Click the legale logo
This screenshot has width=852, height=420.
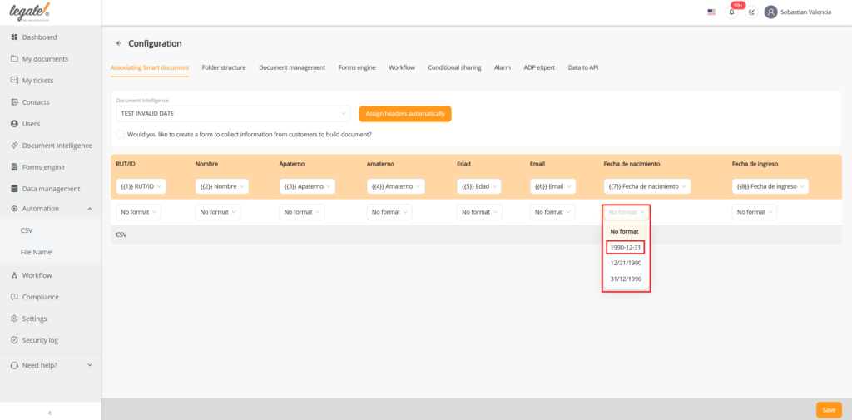coord(30,12)
